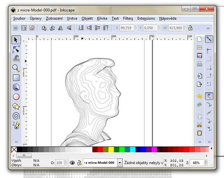Select the Tweak tool

(16, 58)
